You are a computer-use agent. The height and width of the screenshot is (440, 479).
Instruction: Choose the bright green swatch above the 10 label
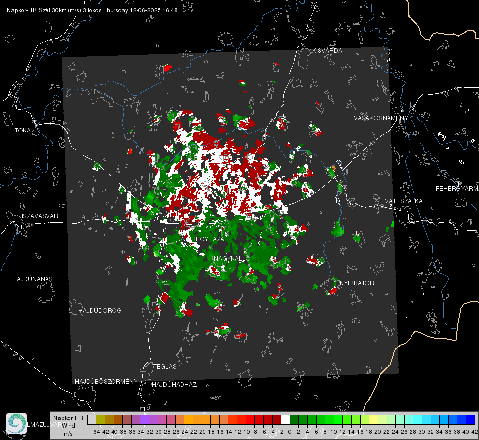(338, 419)
